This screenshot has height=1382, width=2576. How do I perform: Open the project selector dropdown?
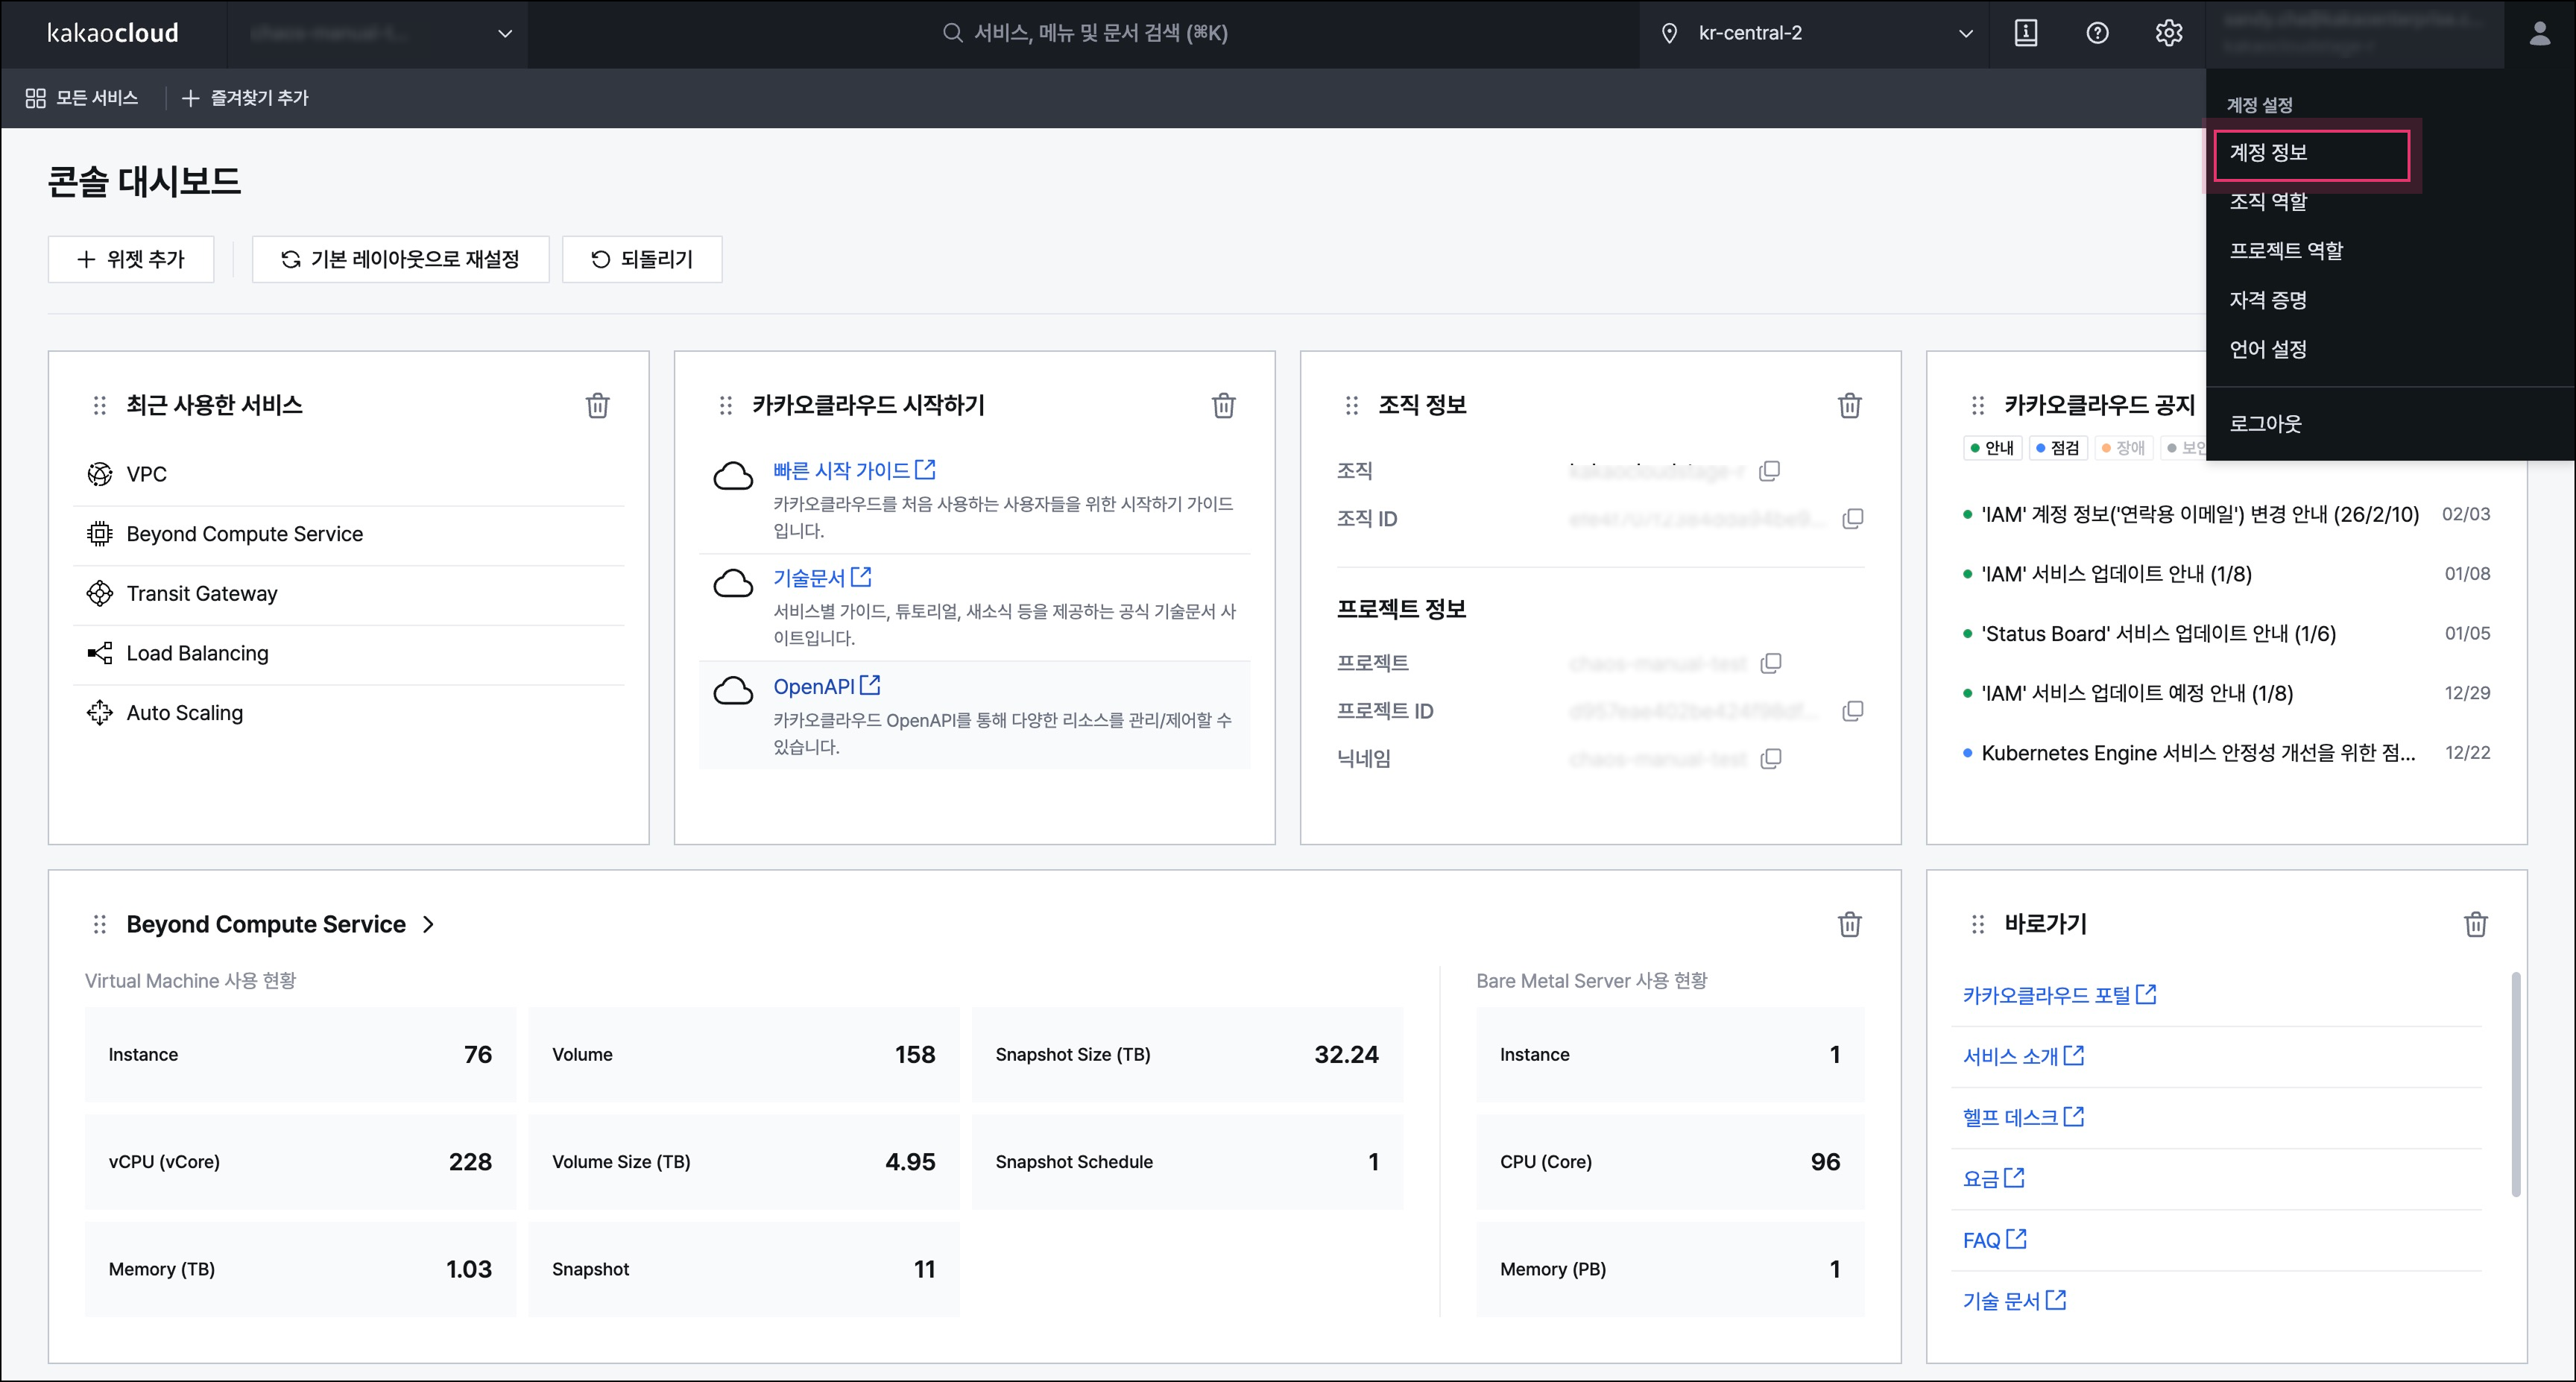(x=379, y=33)
